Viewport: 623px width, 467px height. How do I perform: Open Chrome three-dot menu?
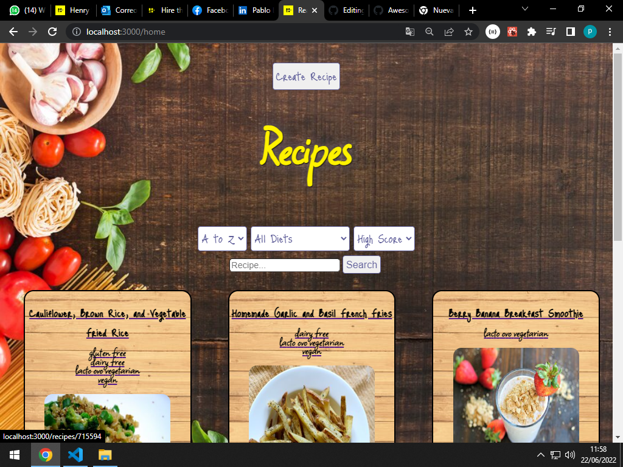pos(610,32)
